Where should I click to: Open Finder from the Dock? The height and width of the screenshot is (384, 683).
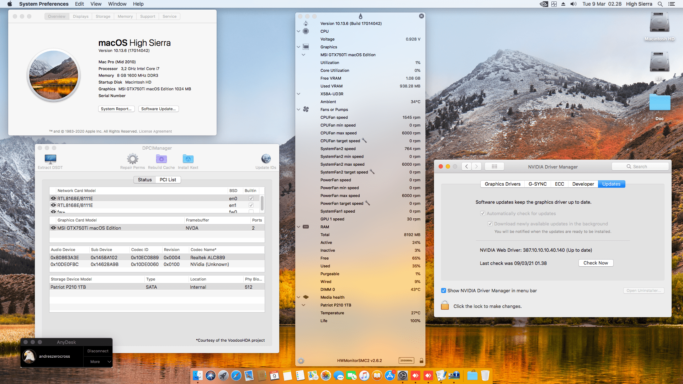click(197, 375)
